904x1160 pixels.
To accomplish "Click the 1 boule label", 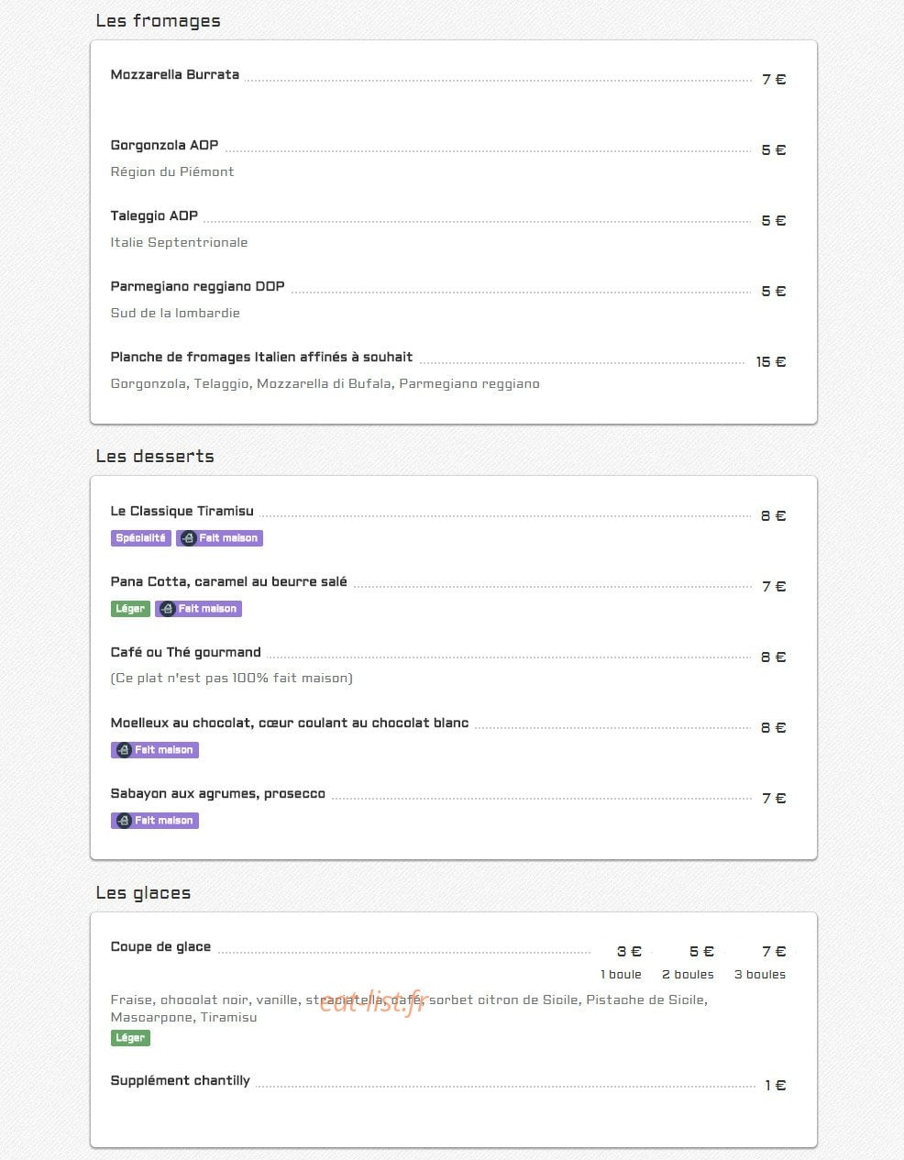I will [x=622, y=975].
